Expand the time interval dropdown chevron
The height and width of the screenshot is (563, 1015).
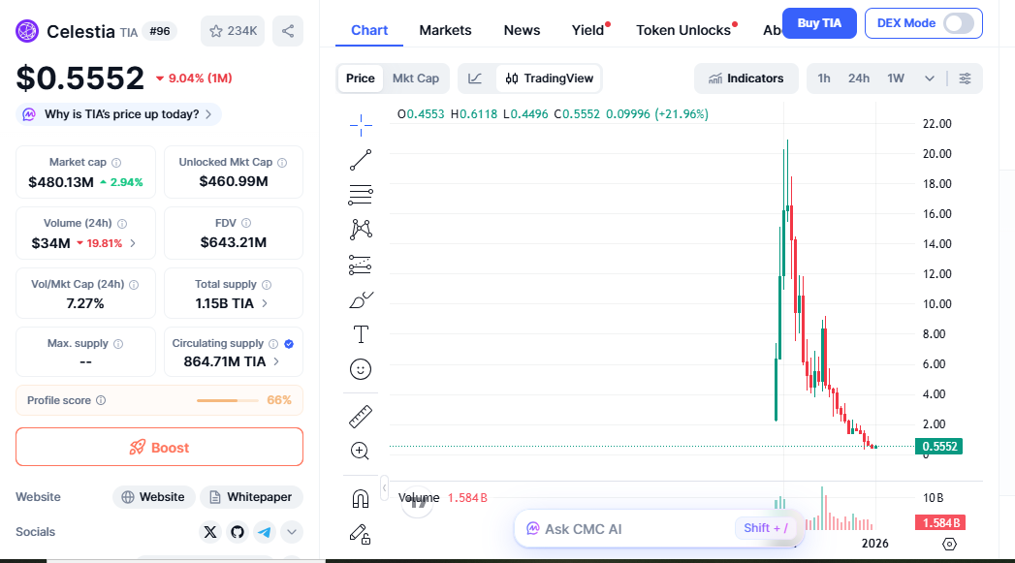[x=930, y=78]
